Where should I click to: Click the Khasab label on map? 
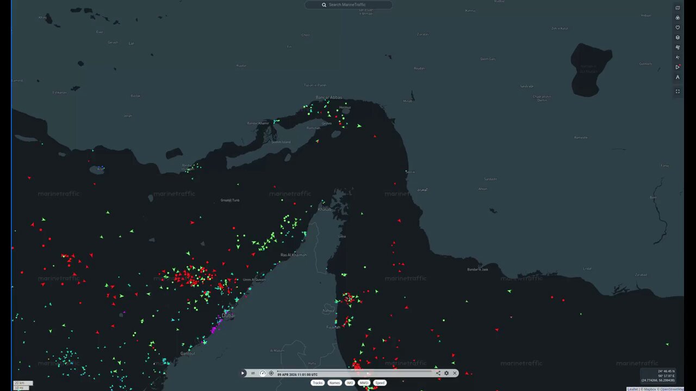click(325, 209)
